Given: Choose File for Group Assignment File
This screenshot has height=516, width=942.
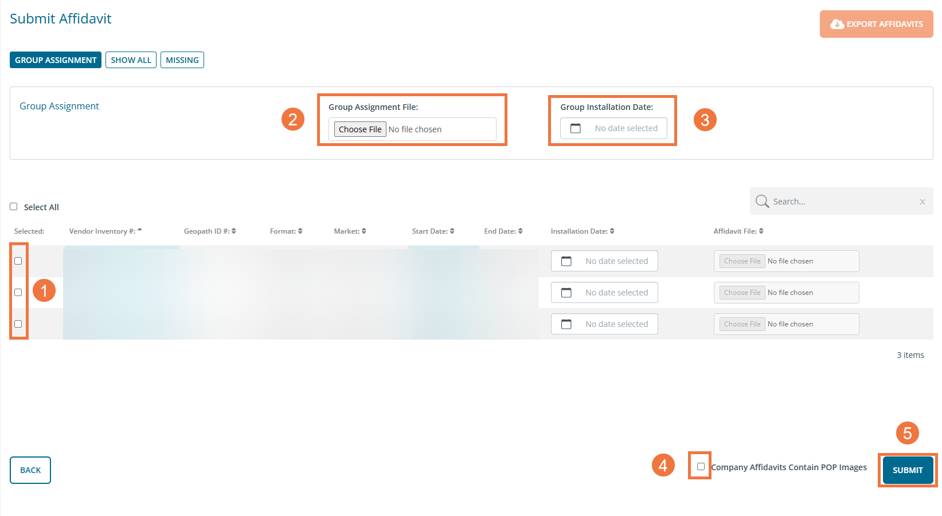Looking at the screenshot, I should (360, 129).
